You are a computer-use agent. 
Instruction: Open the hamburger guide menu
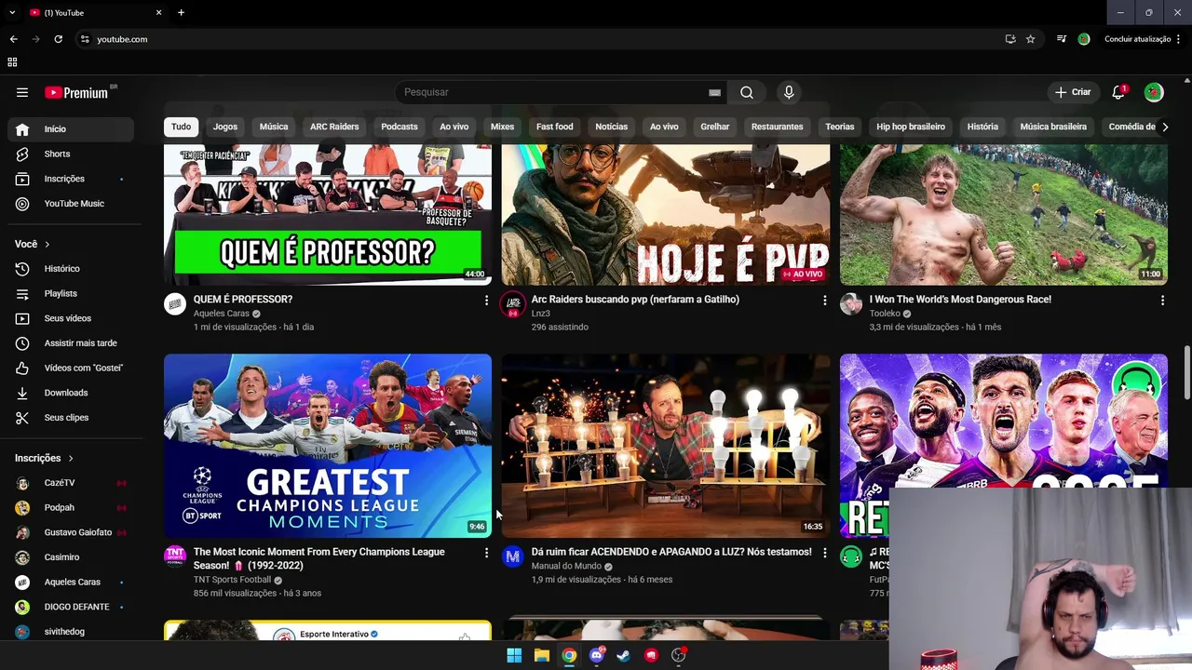22,92
